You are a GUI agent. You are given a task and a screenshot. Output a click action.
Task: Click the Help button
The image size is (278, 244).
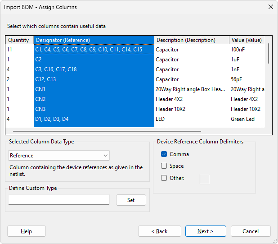pos(27,231)
